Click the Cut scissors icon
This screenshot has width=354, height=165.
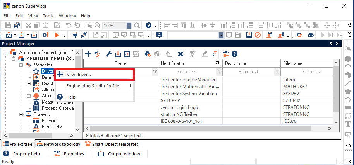(28, 26)
